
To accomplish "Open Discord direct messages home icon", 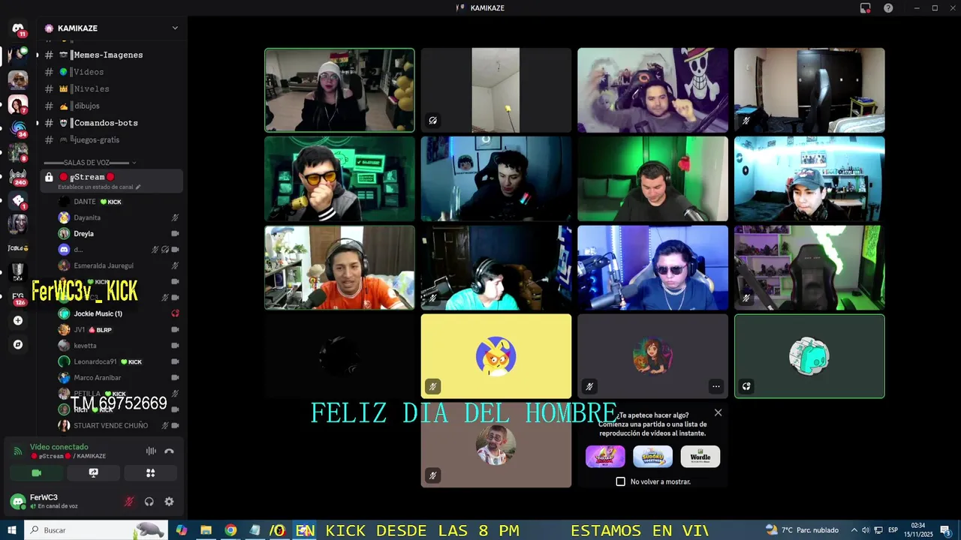I will point(18,28).
